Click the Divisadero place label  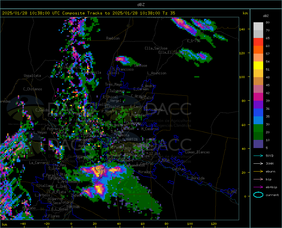[153, 109]
